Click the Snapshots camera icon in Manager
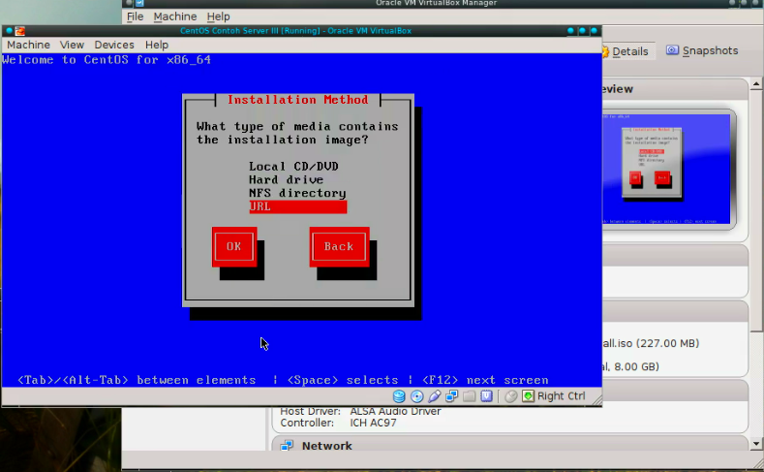 pyautogui.click(x=672, y=50)
